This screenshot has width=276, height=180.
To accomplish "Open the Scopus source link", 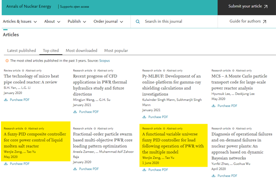I will tap(104, 61).
